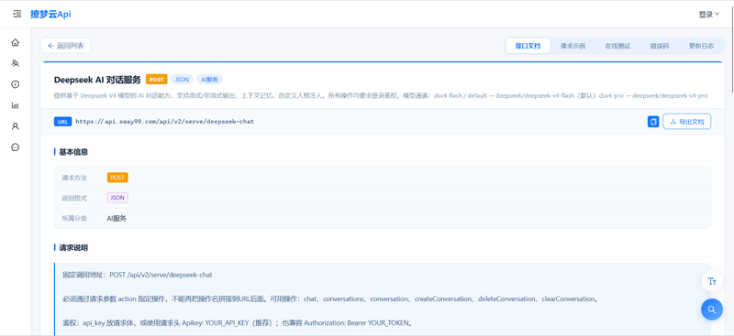Viewport: 734px width, 336px height.
Task: Open the user profile sidebar icon
Action: [x=16, y=126]
